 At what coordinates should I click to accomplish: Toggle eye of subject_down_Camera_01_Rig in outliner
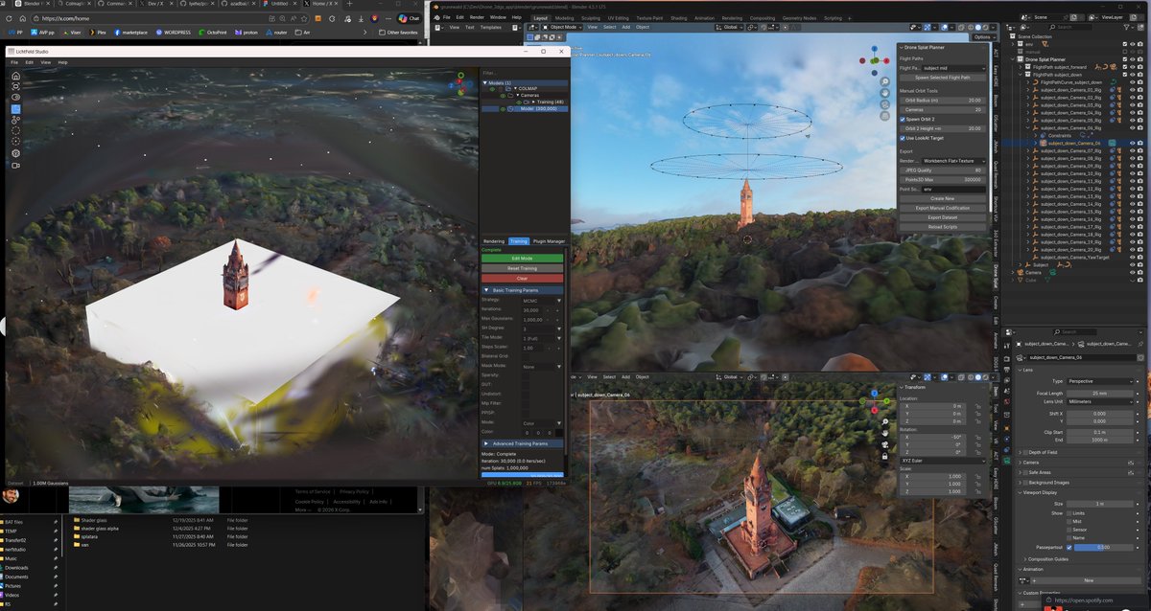tap(1132, 90)
